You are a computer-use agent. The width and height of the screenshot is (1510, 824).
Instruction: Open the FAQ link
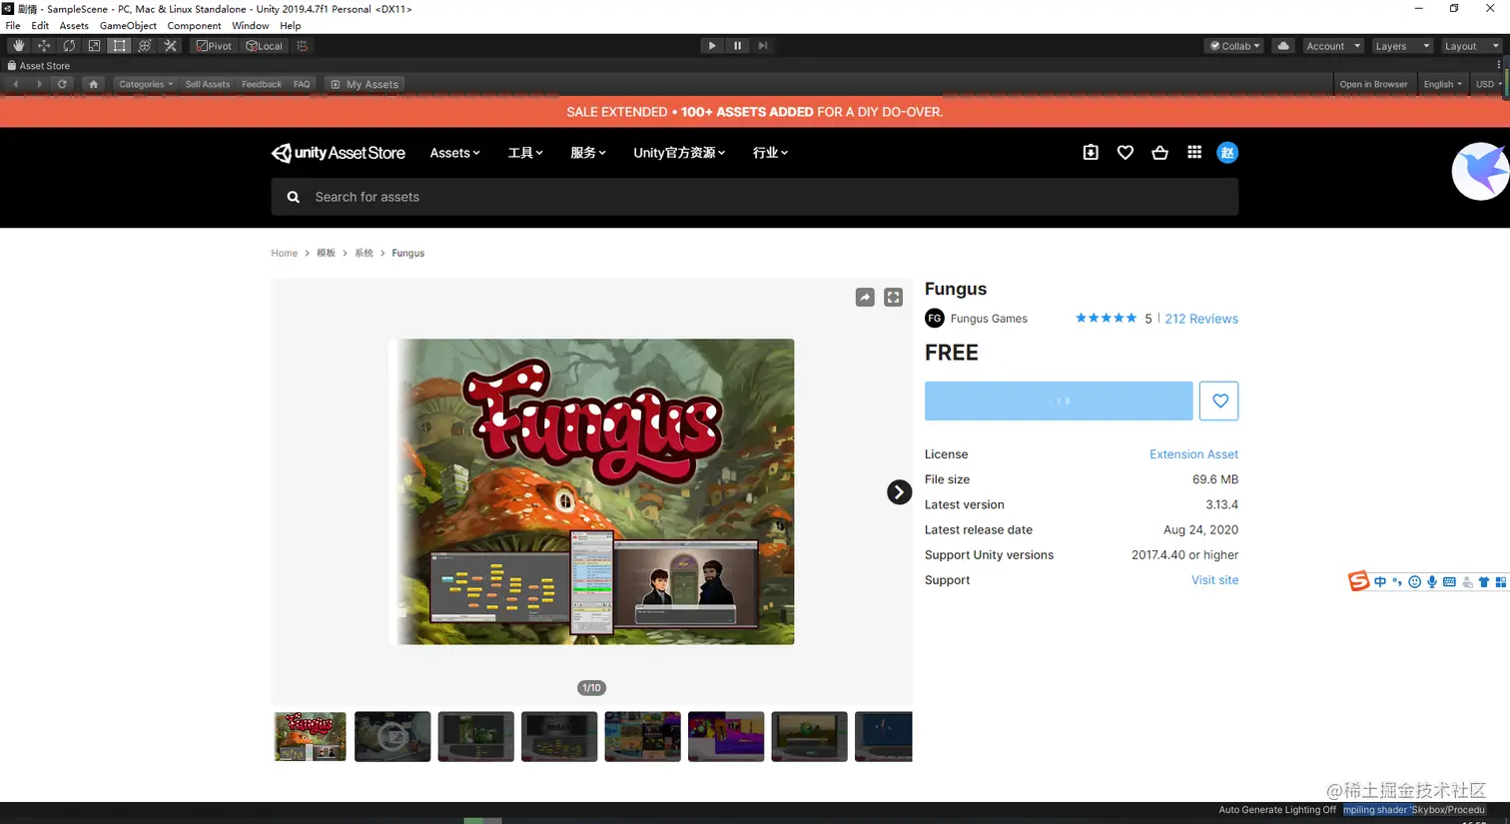coord(302,84)
